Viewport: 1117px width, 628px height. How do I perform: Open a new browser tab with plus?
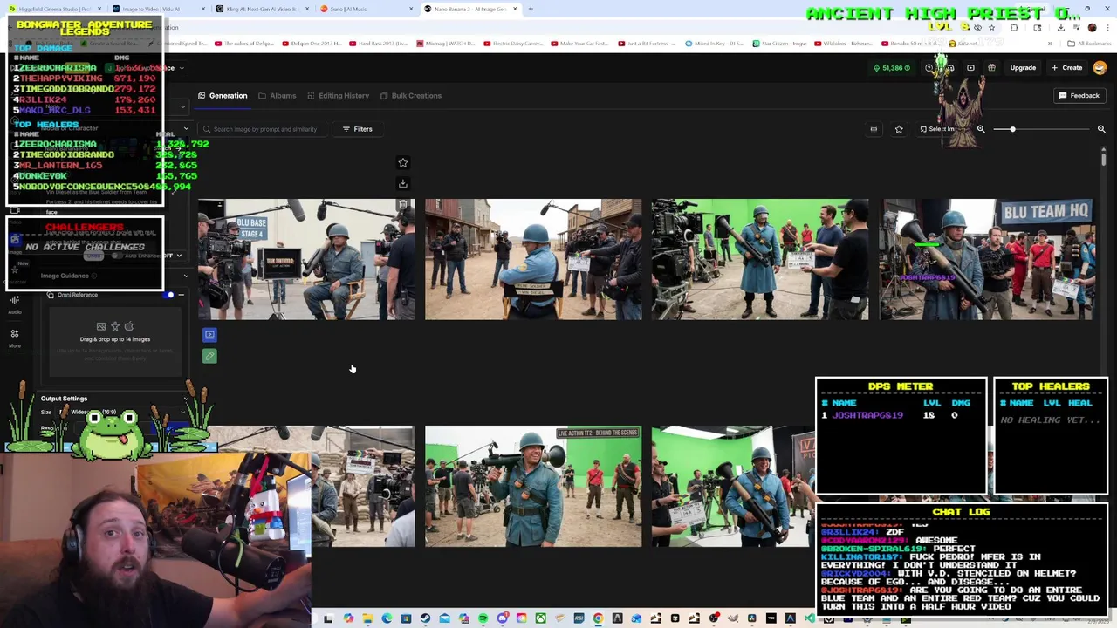pos(531,9)
